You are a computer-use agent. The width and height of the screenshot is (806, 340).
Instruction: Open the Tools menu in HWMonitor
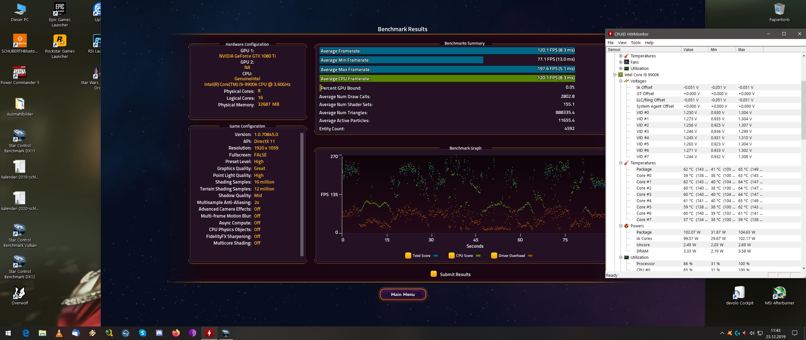[x=635, y=42]
